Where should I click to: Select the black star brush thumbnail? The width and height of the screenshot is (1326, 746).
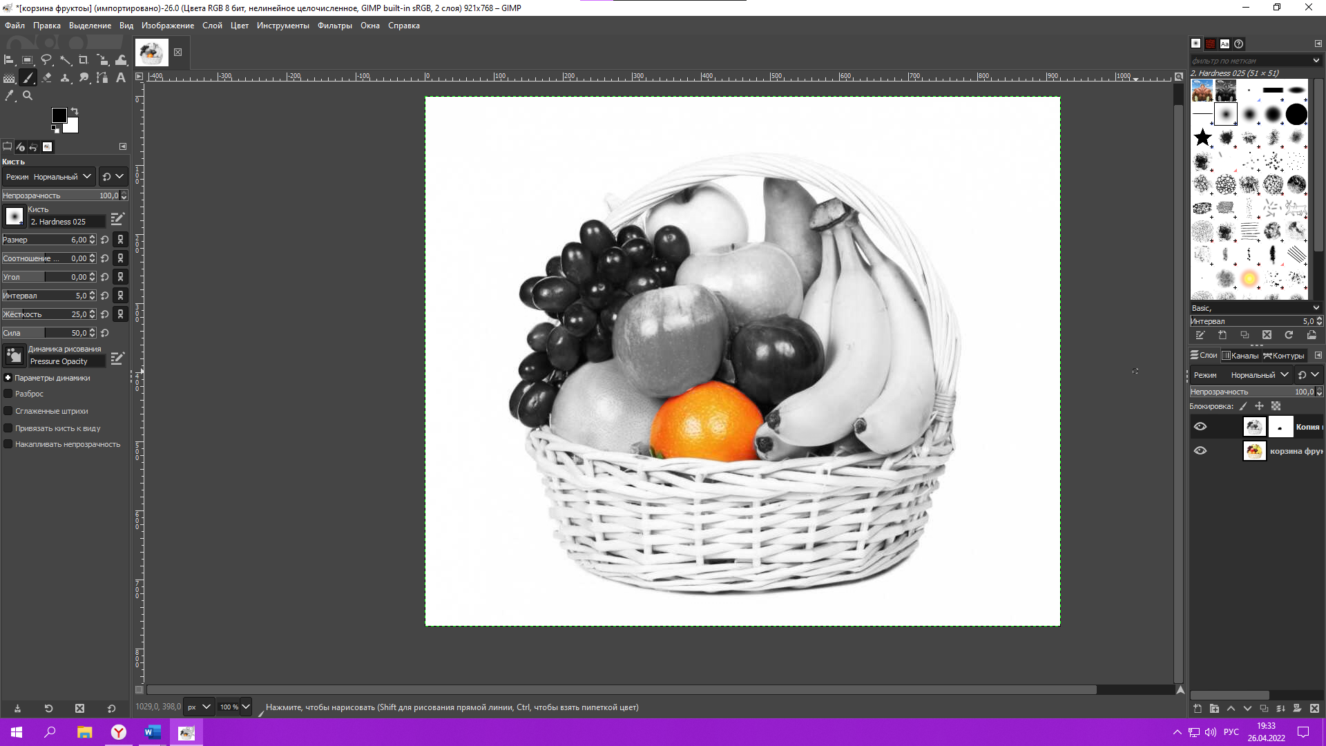pyautogui.click(x=1202, y=137)
